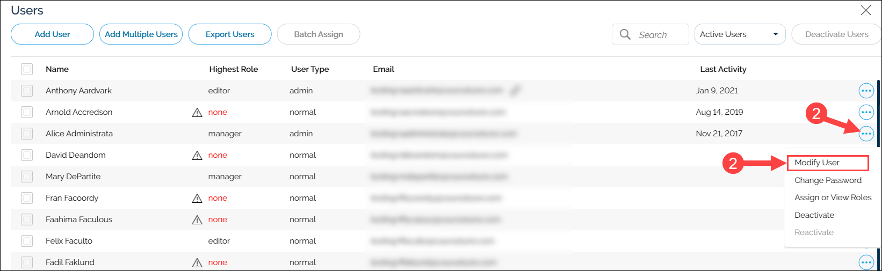This screenshot has height=271, width=882.
Task: Open actions menu for Anthony Aardvark
Action: (866, 91)
